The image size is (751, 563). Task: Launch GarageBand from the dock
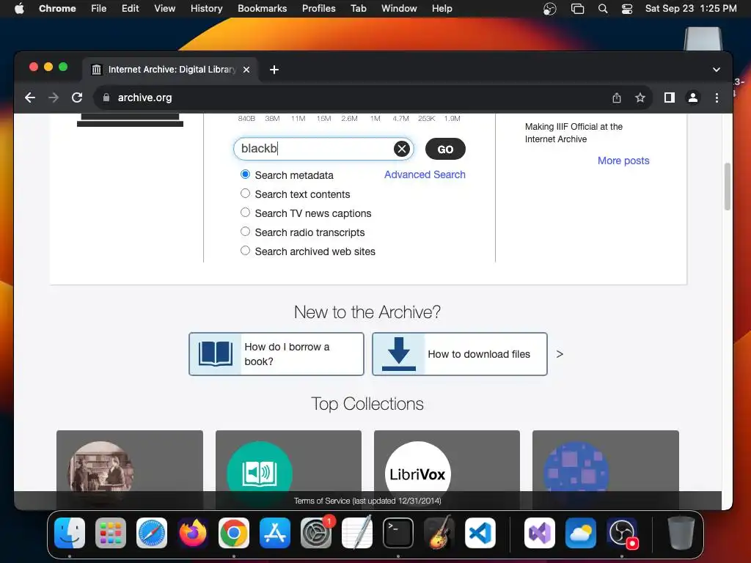point(439,533)
